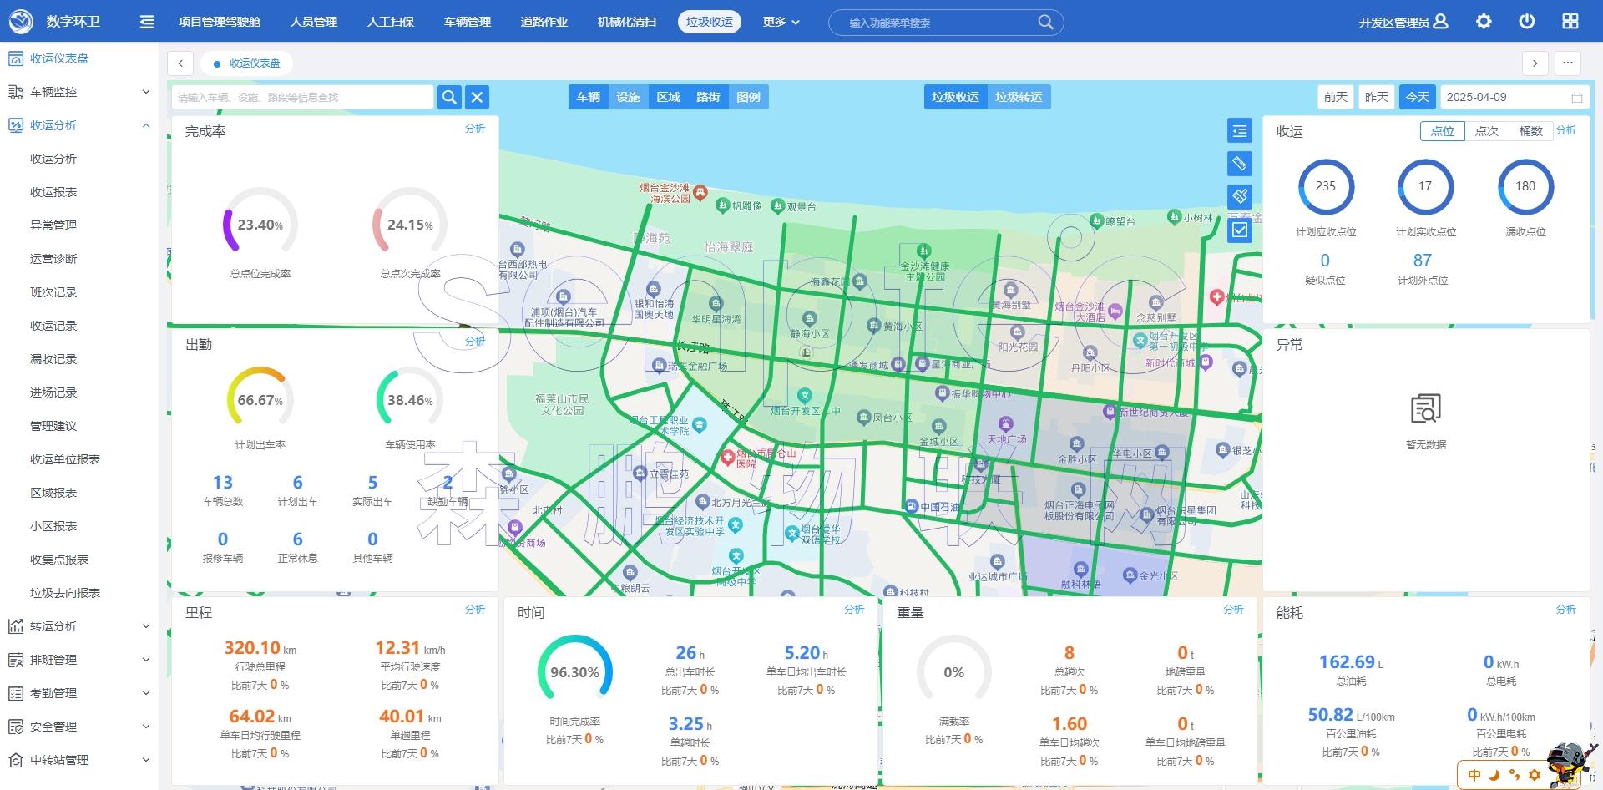The image size is (1603, 790).
Task: Expand the 车辆监控 sidebar group
Action: tap(79, 92)
